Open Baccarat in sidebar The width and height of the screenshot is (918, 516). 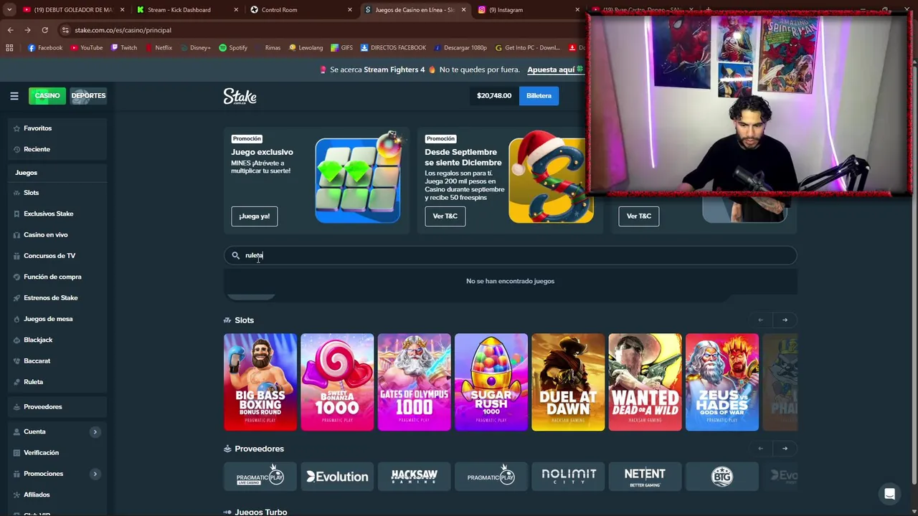click(x=37, y=361)
